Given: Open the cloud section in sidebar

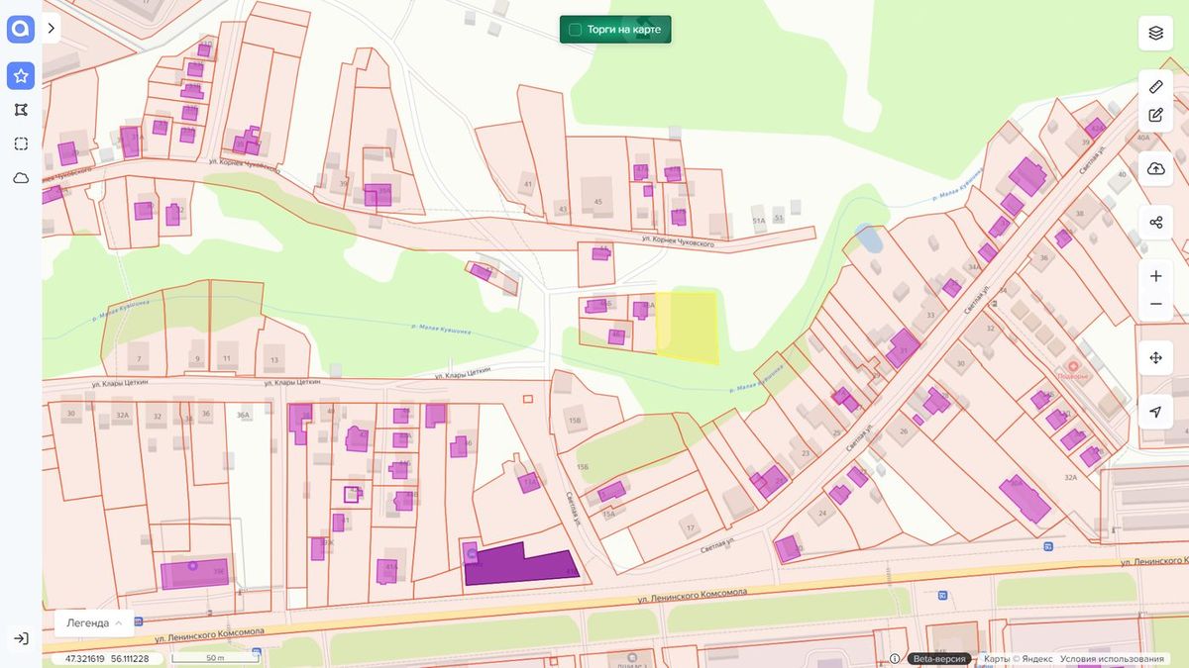Looking at the screenshot, I should click(21, 178).
